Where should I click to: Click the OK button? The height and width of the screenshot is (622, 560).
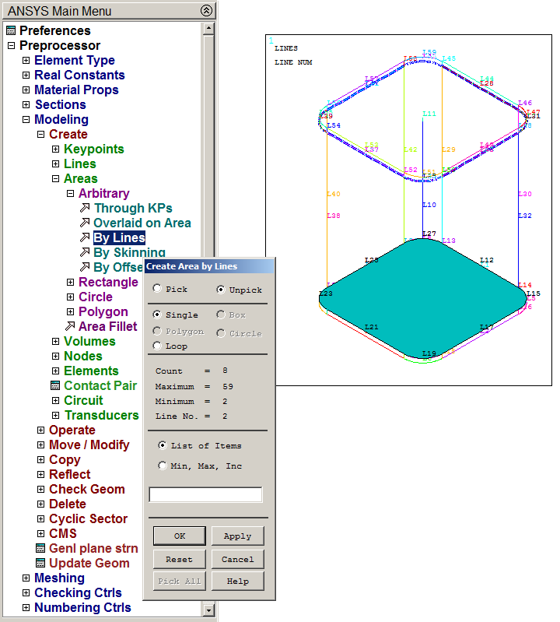[180, 536]
